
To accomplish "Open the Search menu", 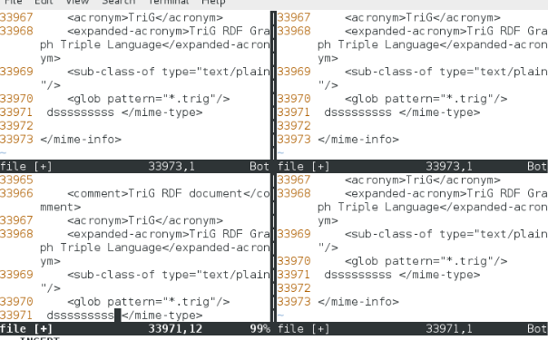I will (119, 2).
